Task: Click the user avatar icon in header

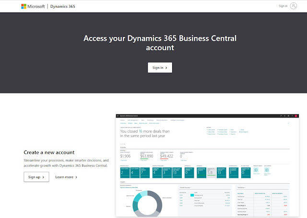Action: [293, 6]
